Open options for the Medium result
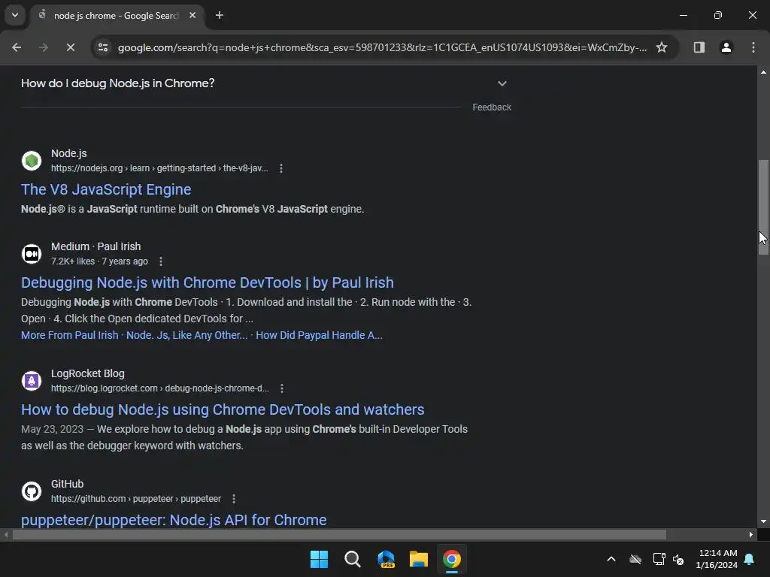Image resolution: width=770 pixels, height=577 pixels. pos(161,261)
